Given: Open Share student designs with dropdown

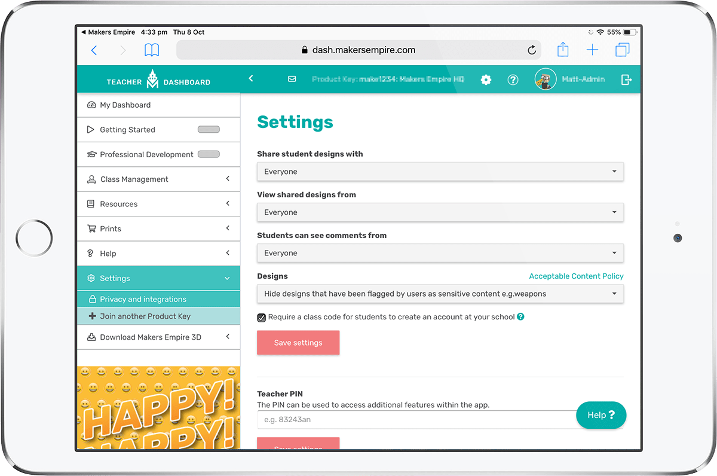Looking at the screenshot, I should point(440,172).
